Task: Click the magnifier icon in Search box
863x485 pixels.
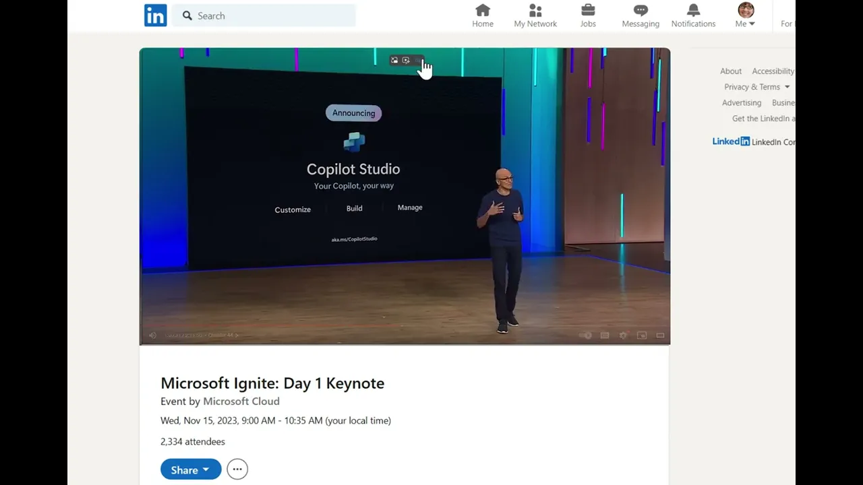Action: (187, 15)
